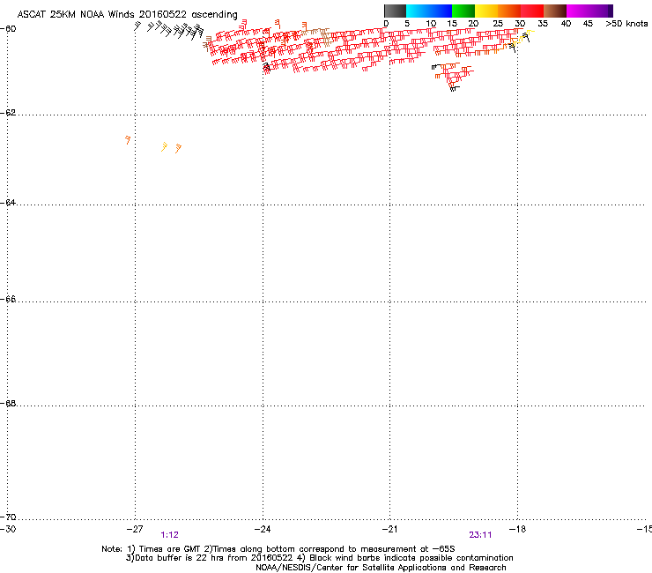Select the blue 10-15 knots legend segment
Screen dimensions: 652x573
441,11
